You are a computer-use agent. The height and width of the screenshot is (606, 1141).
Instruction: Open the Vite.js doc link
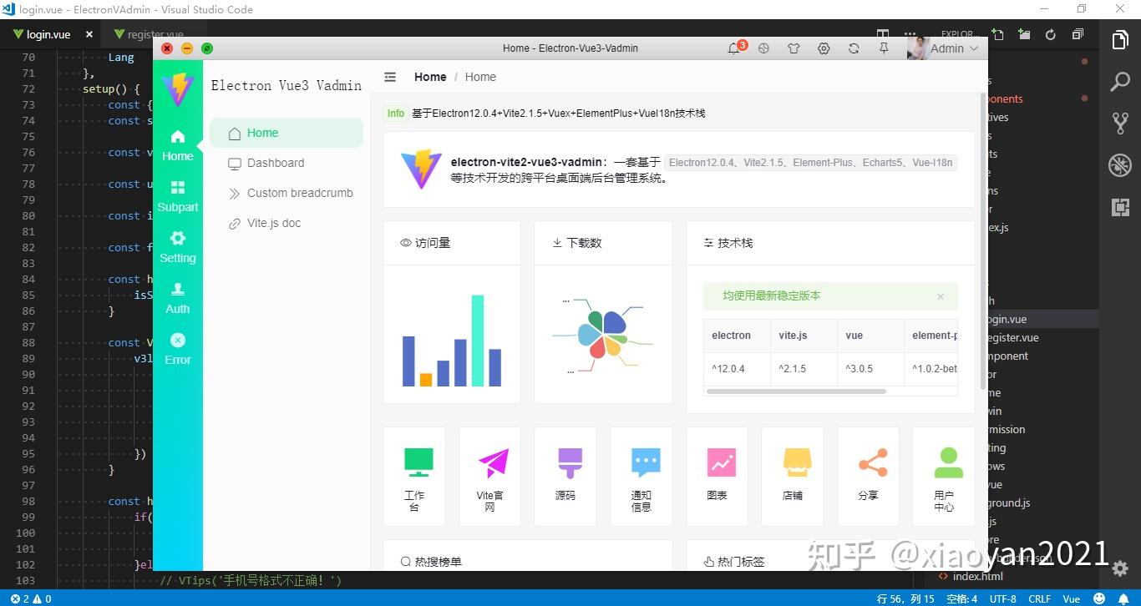tap(276, 223)
